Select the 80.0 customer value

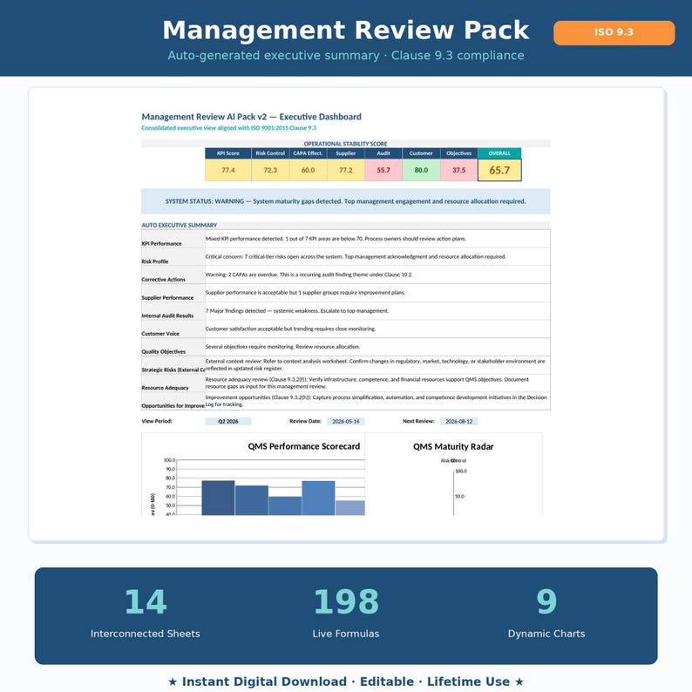tap(421, 170)
